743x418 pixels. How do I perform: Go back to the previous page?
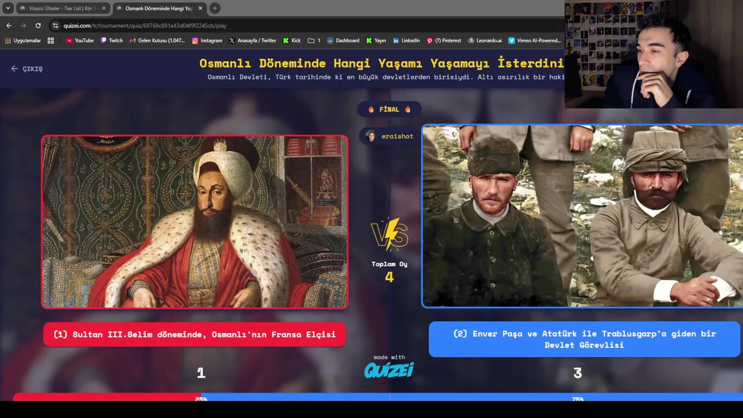click(x=9, y=26)
